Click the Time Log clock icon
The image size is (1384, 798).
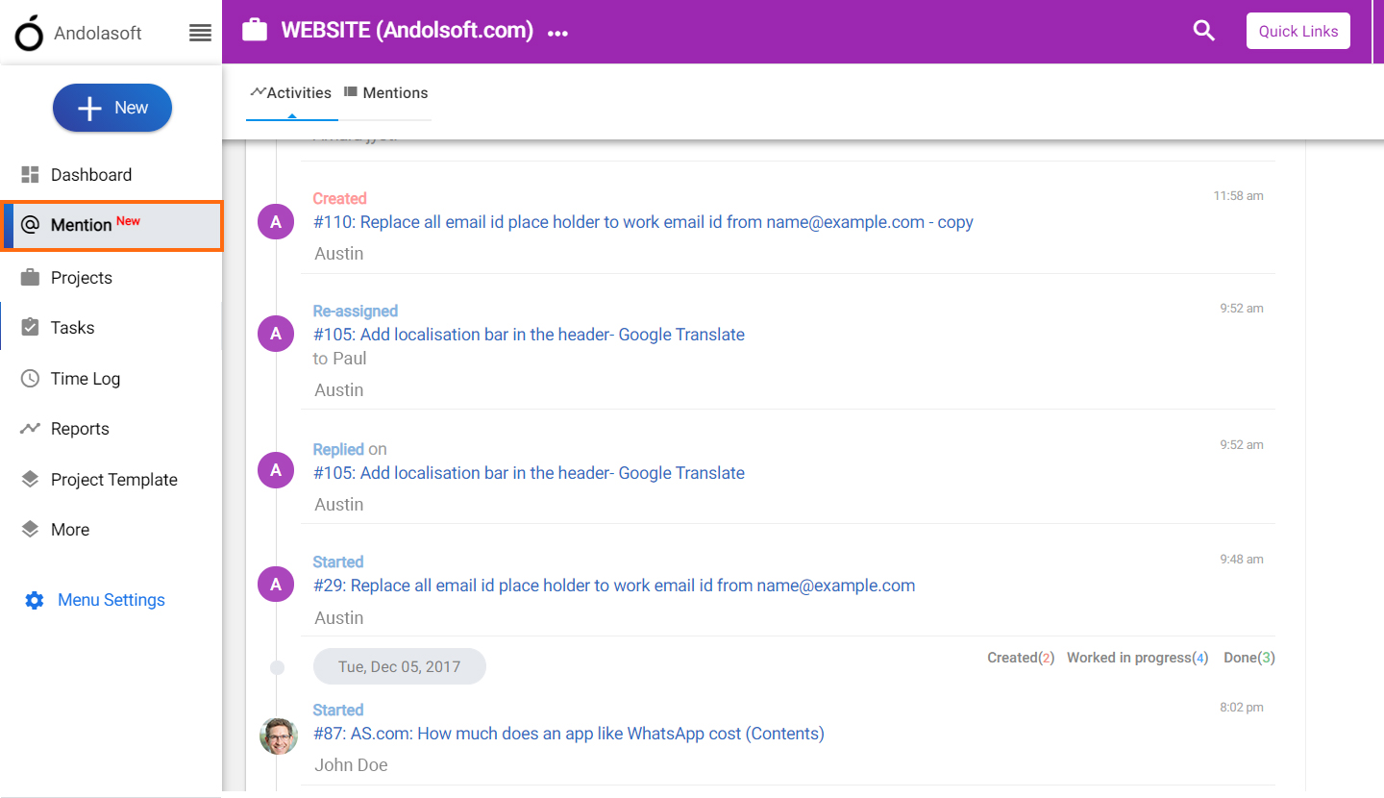[31, 379]
